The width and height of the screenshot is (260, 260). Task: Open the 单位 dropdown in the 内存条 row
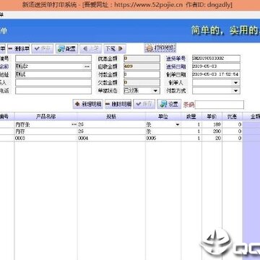(178, 125)
